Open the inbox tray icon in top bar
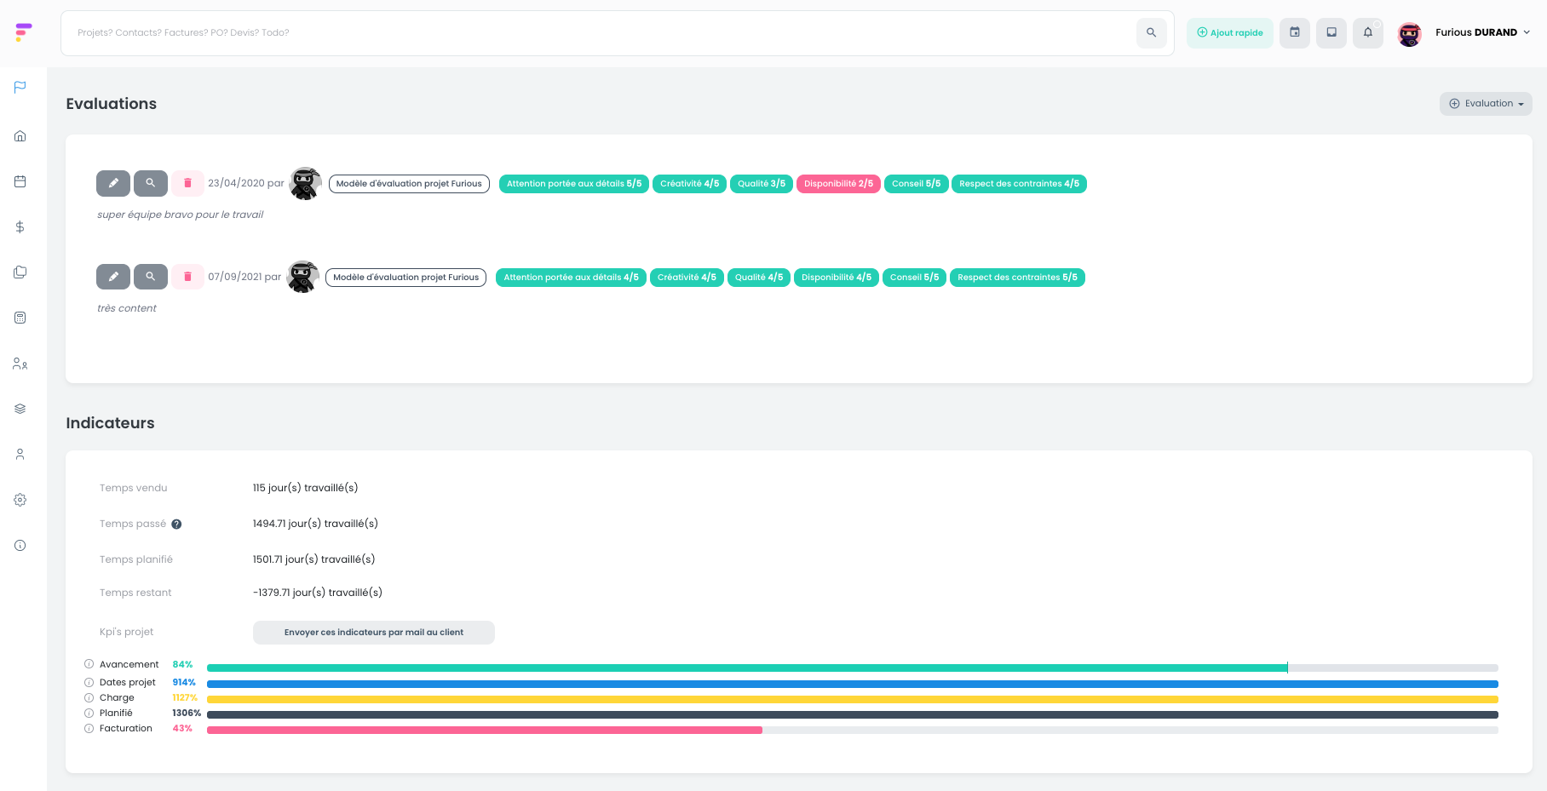The image size is (1547, 791). pyautogui.click(x=1331, y=32)
